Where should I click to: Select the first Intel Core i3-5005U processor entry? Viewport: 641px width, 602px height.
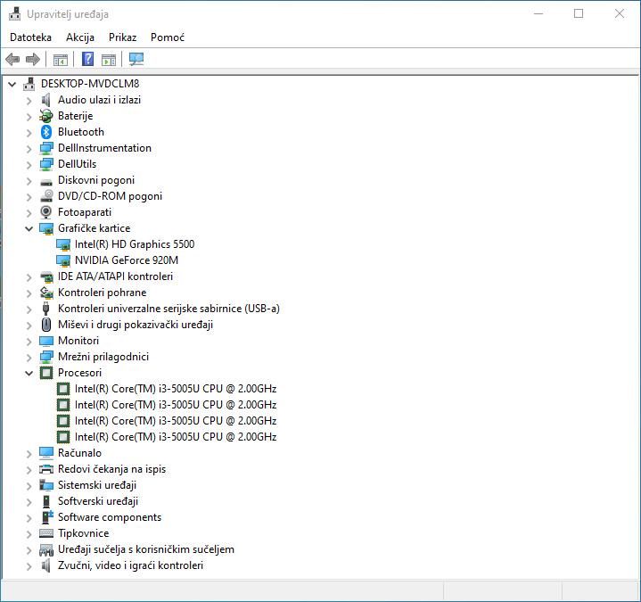(176, 389)
